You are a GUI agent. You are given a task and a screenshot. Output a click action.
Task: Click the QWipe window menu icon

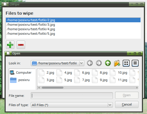[x=5, y=4]
